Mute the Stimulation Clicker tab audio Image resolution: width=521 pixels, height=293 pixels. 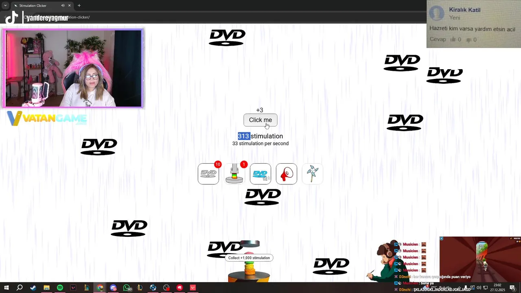point(63,6)
